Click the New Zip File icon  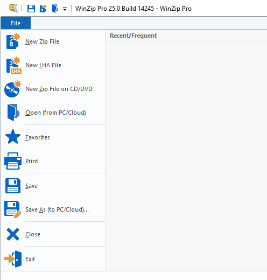(13, 41)
